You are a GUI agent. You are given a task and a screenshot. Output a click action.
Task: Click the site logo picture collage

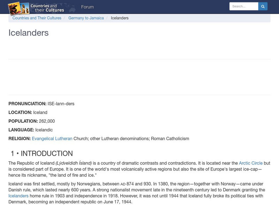point(18,8)
